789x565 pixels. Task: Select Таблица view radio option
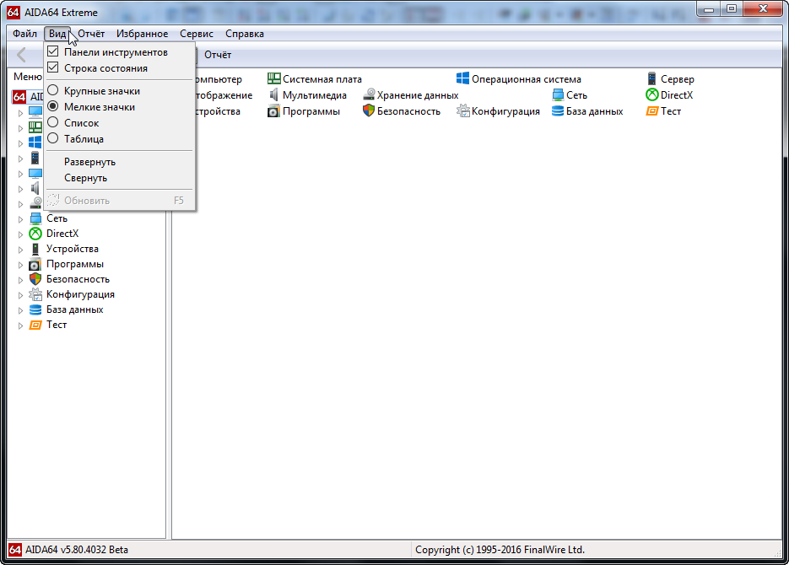click(x=53, y=138)
